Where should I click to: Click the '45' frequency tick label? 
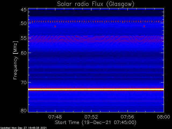(24, 10)
